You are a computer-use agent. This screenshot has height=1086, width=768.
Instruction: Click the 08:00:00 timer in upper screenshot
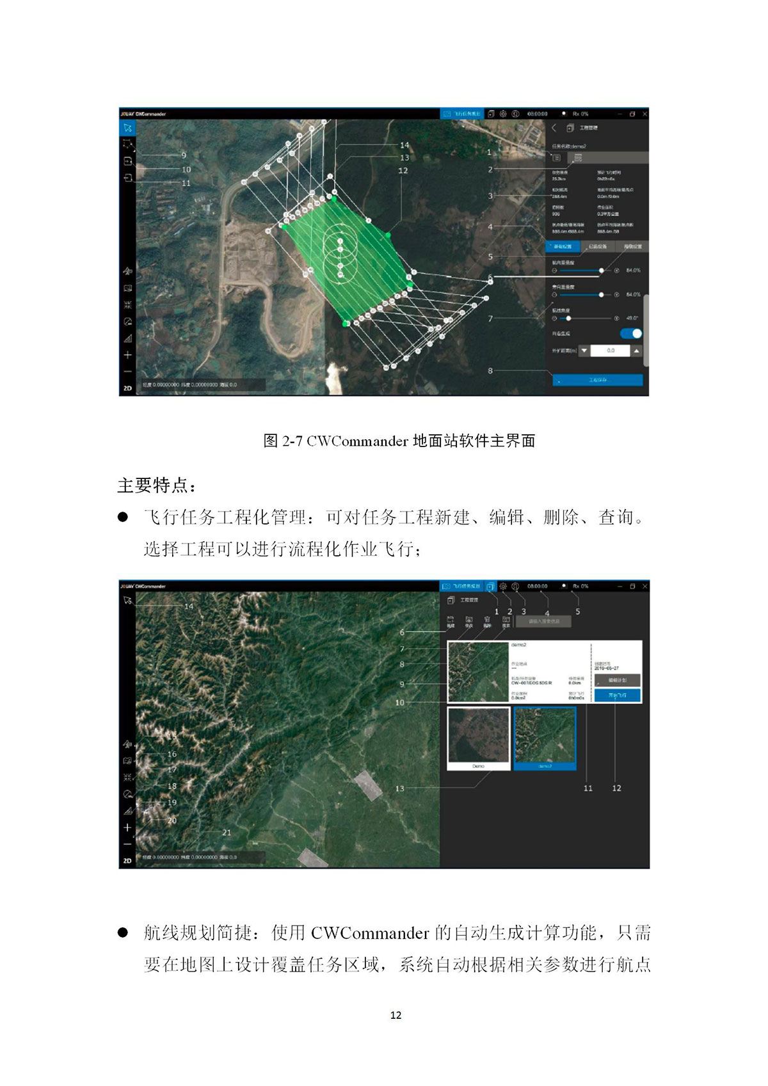point(537,114)
